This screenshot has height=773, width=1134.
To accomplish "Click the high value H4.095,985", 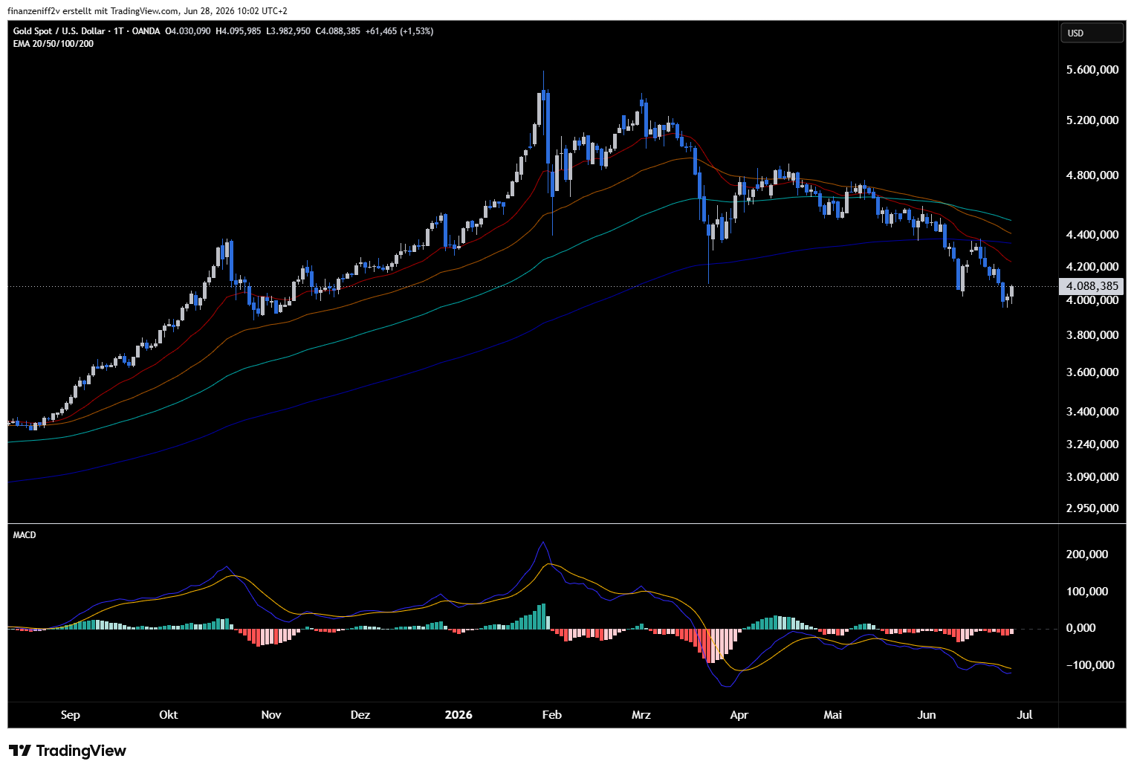I will [x=238, y=31].
